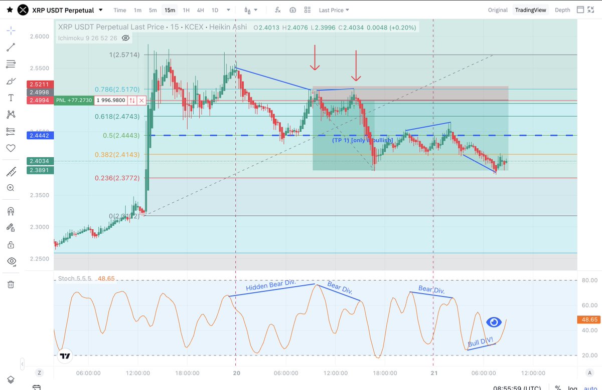This screenshot has height=390, width=602.
Task: Toggle auto scale mode
Action: pyautogui.click(x=590, y=388)
